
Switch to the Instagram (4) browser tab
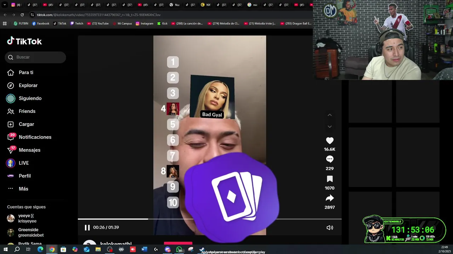[x=16, y=5]
